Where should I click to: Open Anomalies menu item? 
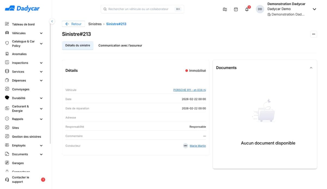19,54
